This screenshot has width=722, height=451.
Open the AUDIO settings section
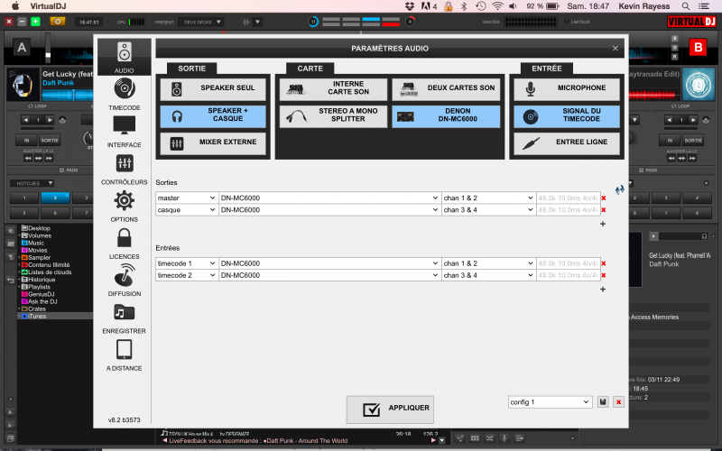point(124,57)
